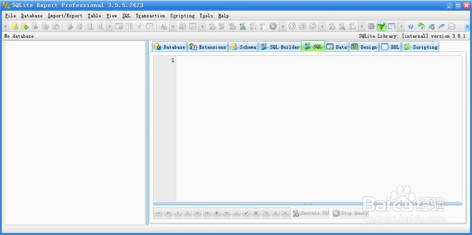Viewport: 472px width, 235px height.
Task: Click the text 'T' table toolbar icon
Action: tap(129, 26)
